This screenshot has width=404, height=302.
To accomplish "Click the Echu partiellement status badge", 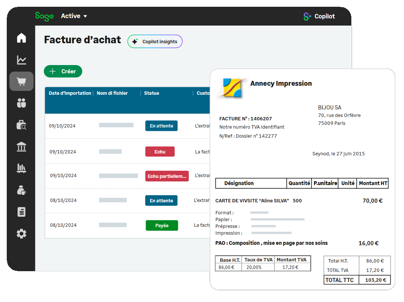I will pyautogui.click(x=167, y=176).
